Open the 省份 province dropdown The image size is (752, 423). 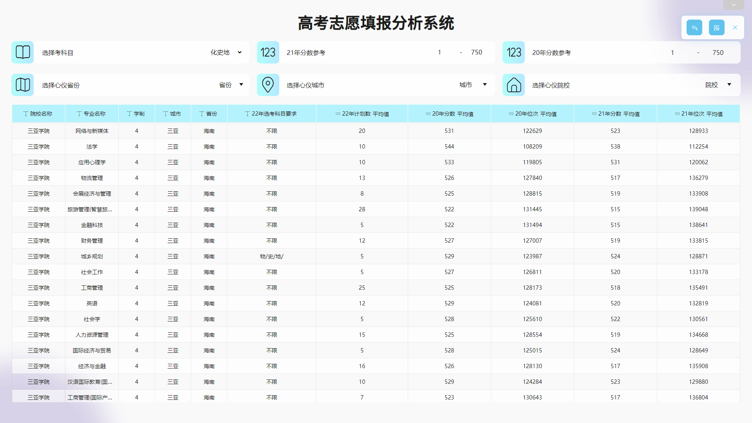[x=231, y=85]
